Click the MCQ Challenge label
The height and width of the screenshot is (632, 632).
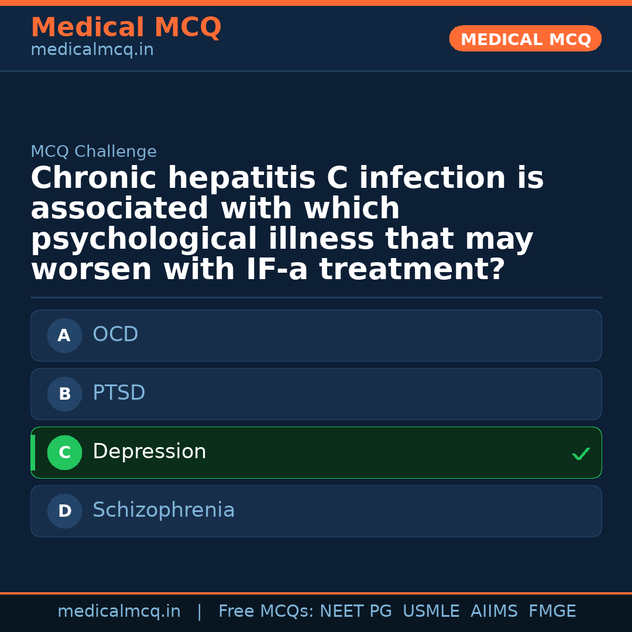click(x=94, y=152)
